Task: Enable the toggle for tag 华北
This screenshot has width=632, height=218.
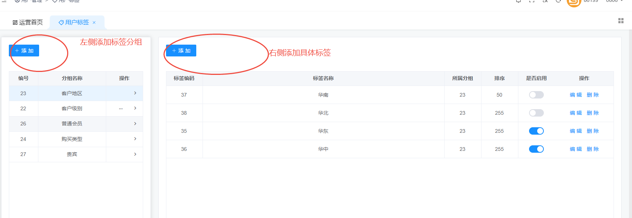Action: 536,113
